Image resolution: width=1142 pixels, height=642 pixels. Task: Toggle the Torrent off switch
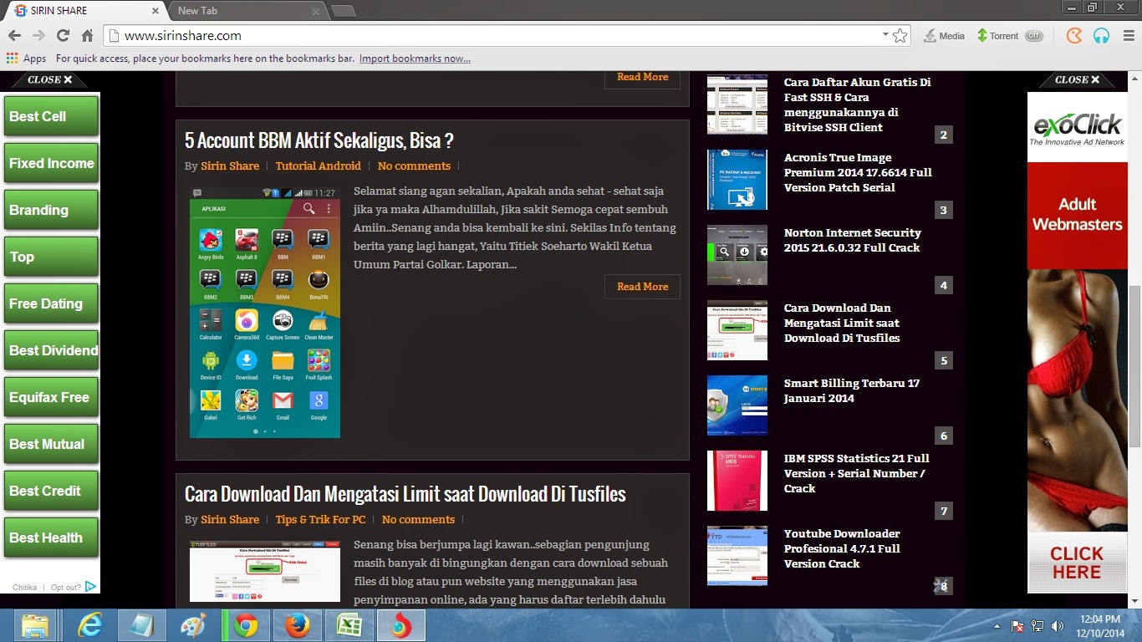point(1034,36)
